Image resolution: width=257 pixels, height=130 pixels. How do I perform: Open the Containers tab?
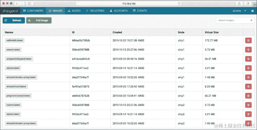click(x=33, y=11)
